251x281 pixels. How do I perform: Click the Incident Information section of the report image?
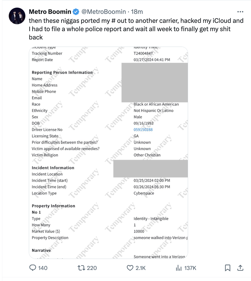(53, 168)
